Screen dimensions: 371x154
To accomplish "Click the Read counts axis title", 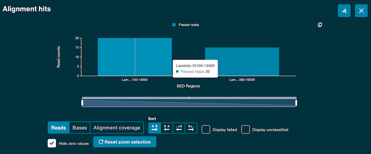I will pos(58,57).
